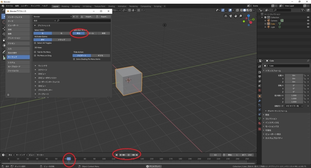Set Spacebar Action to ツール

pos(91,33)
